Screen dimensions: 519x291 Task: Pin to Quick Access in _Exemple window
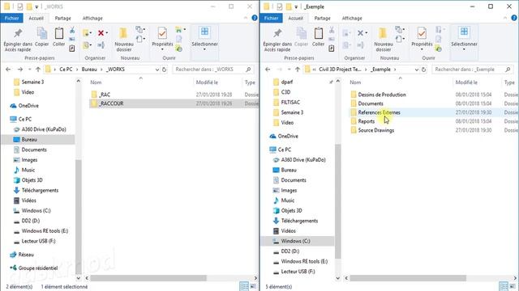click(x=277, y=40)
